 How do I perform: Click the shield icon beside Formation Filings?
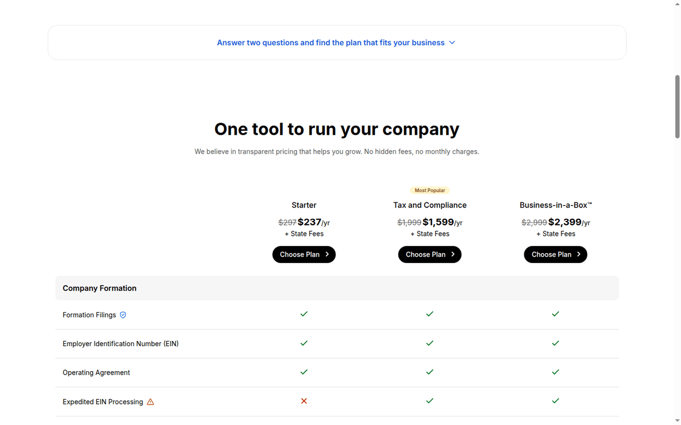pyautogui.click(x=123, y=315)
